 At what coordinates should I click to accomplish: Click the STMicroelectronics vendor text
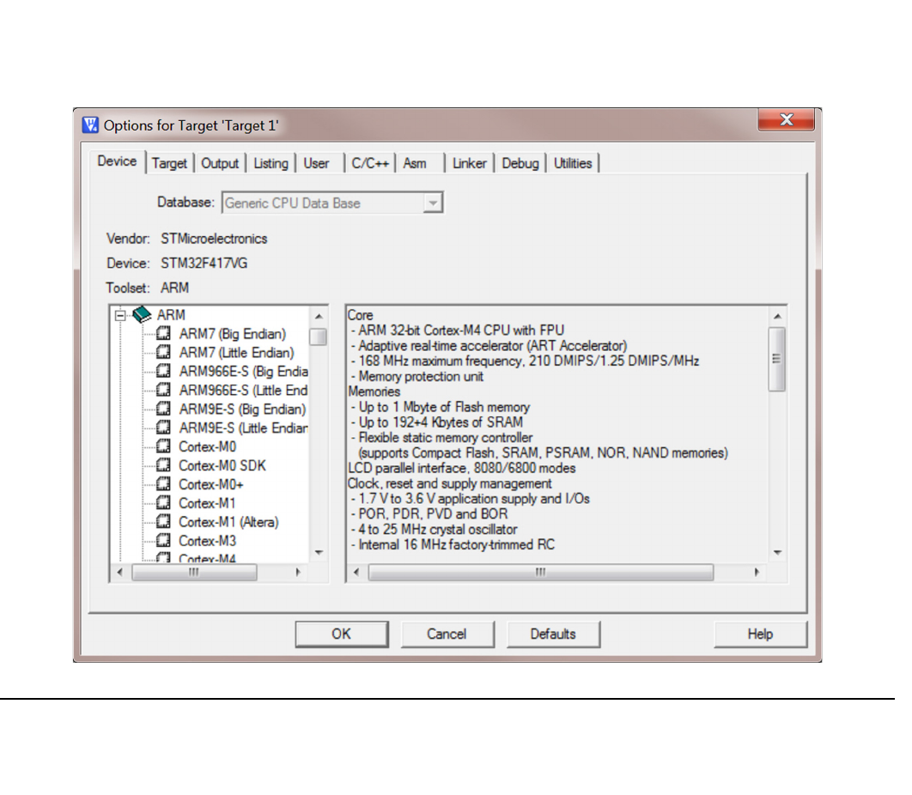214,239
